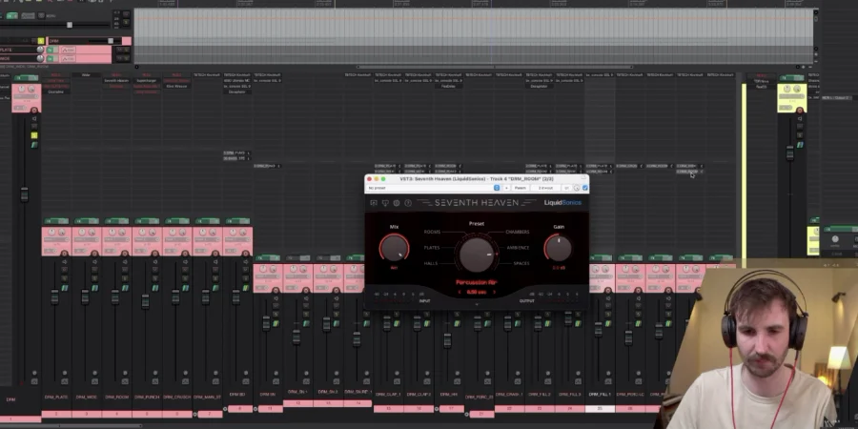Toggle record arm on DRM mixer strip

[34, 112]
